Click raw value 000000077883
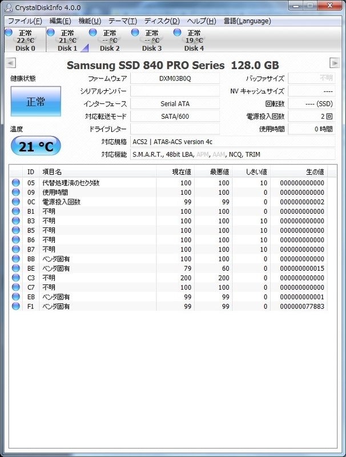 pyautogui.click(x=302, y=306)
